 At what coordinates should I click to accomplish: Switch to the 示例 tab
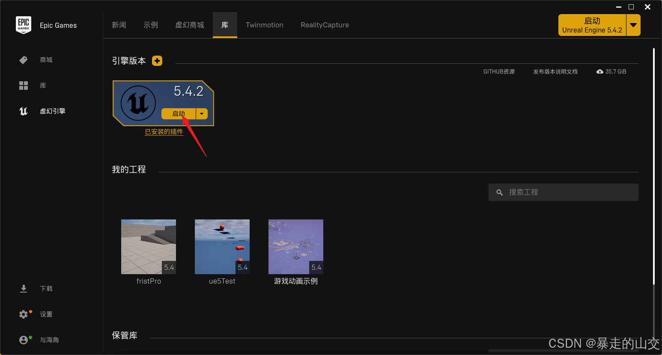click(x=151, y=25)
